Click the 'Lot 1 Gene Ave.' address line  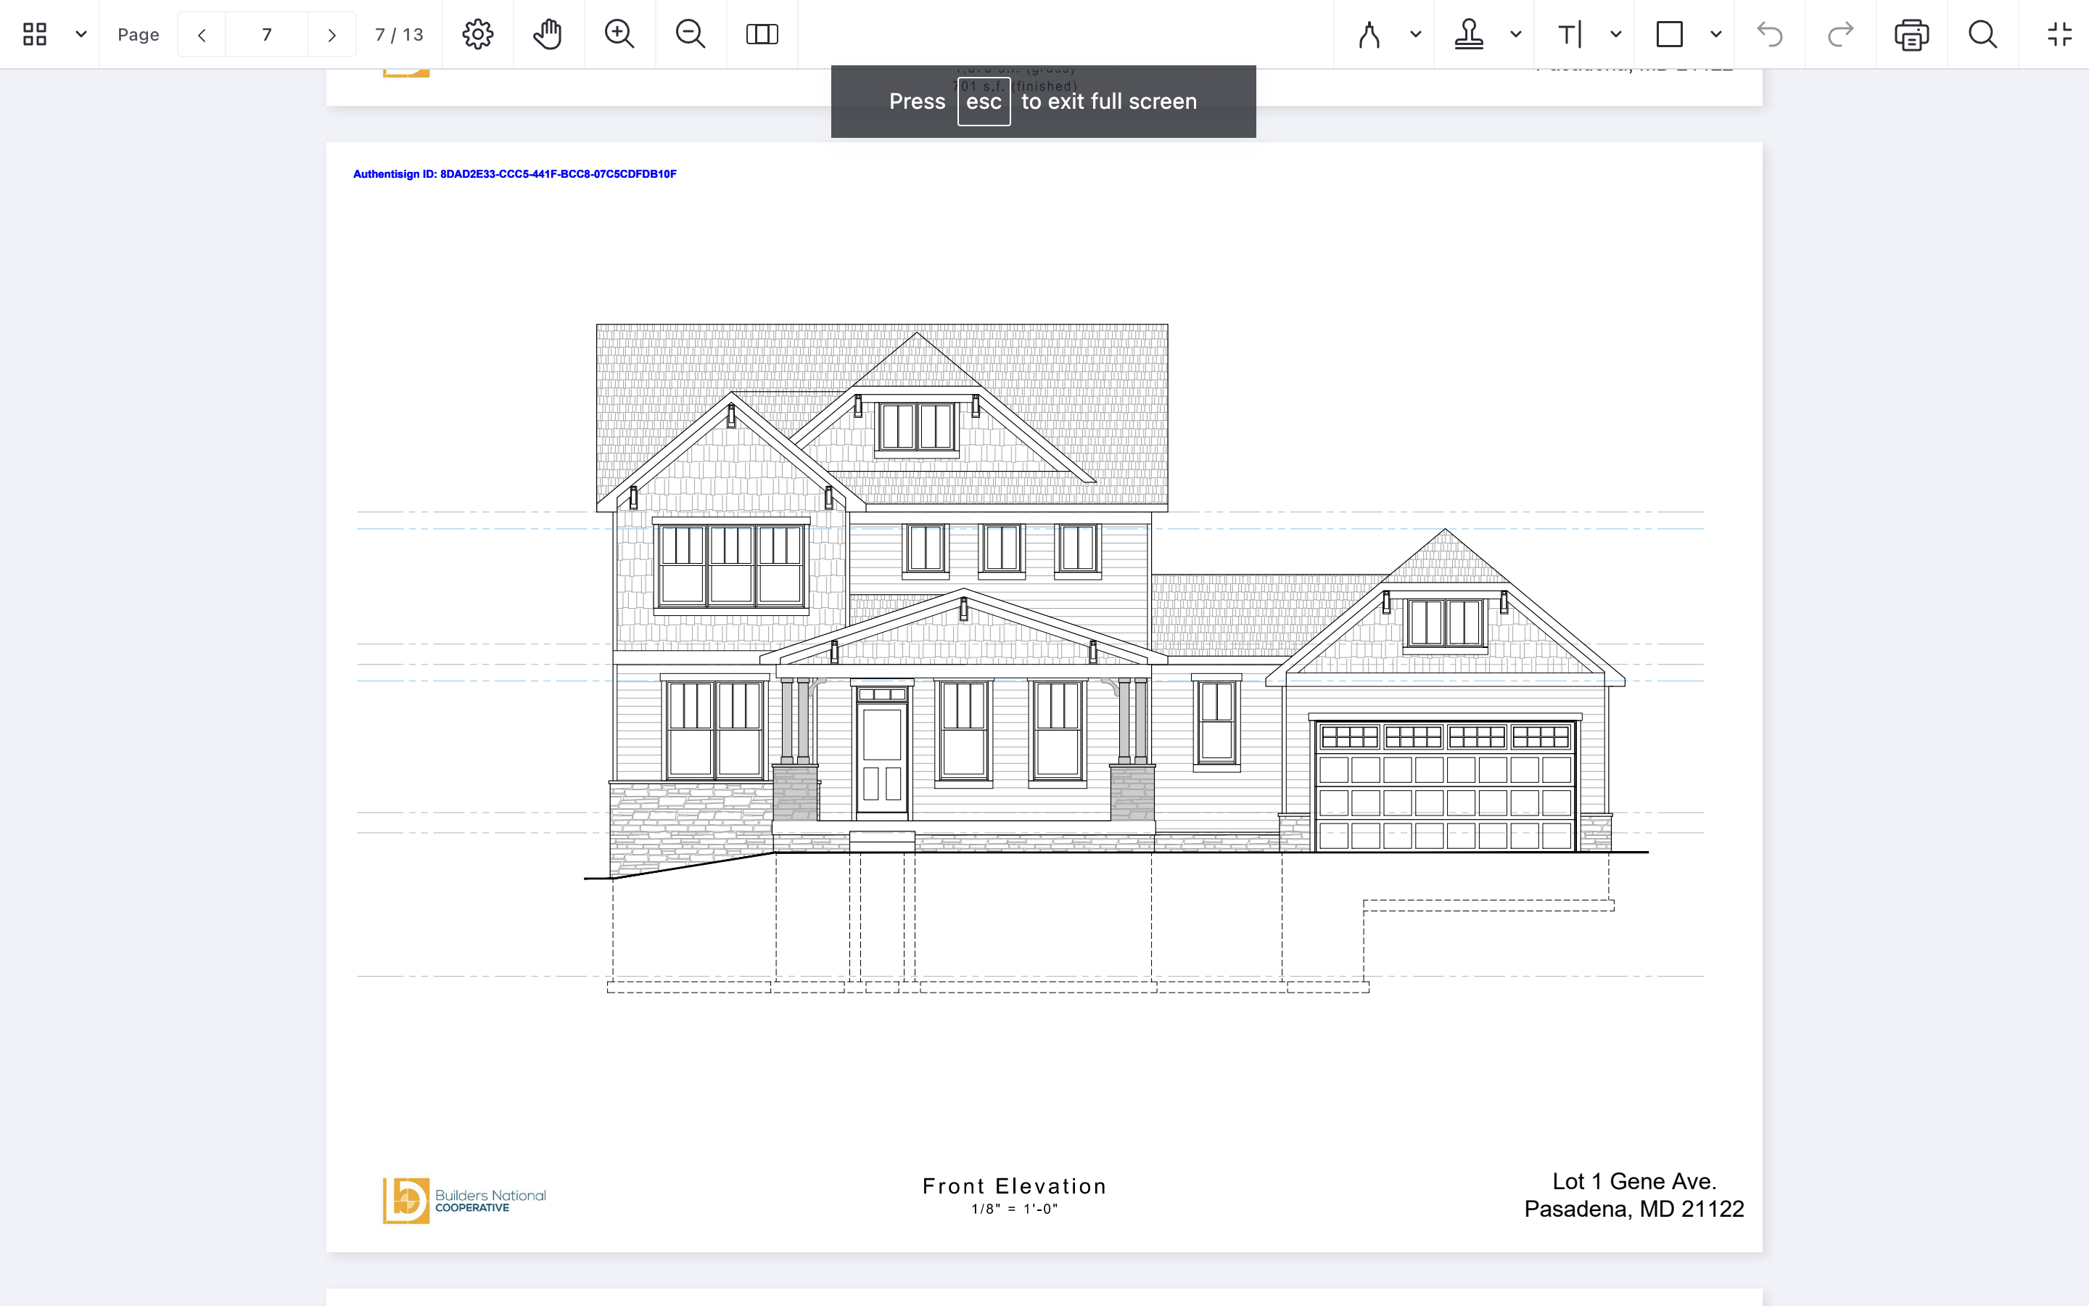1634,1180
